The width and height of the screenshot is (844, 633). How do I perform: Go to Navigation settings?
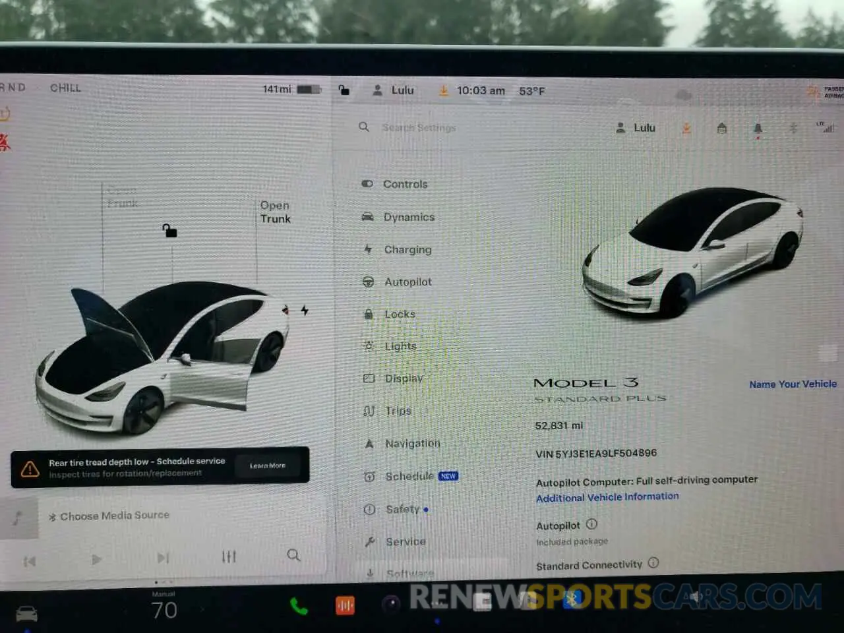click(x=402, y=443)
